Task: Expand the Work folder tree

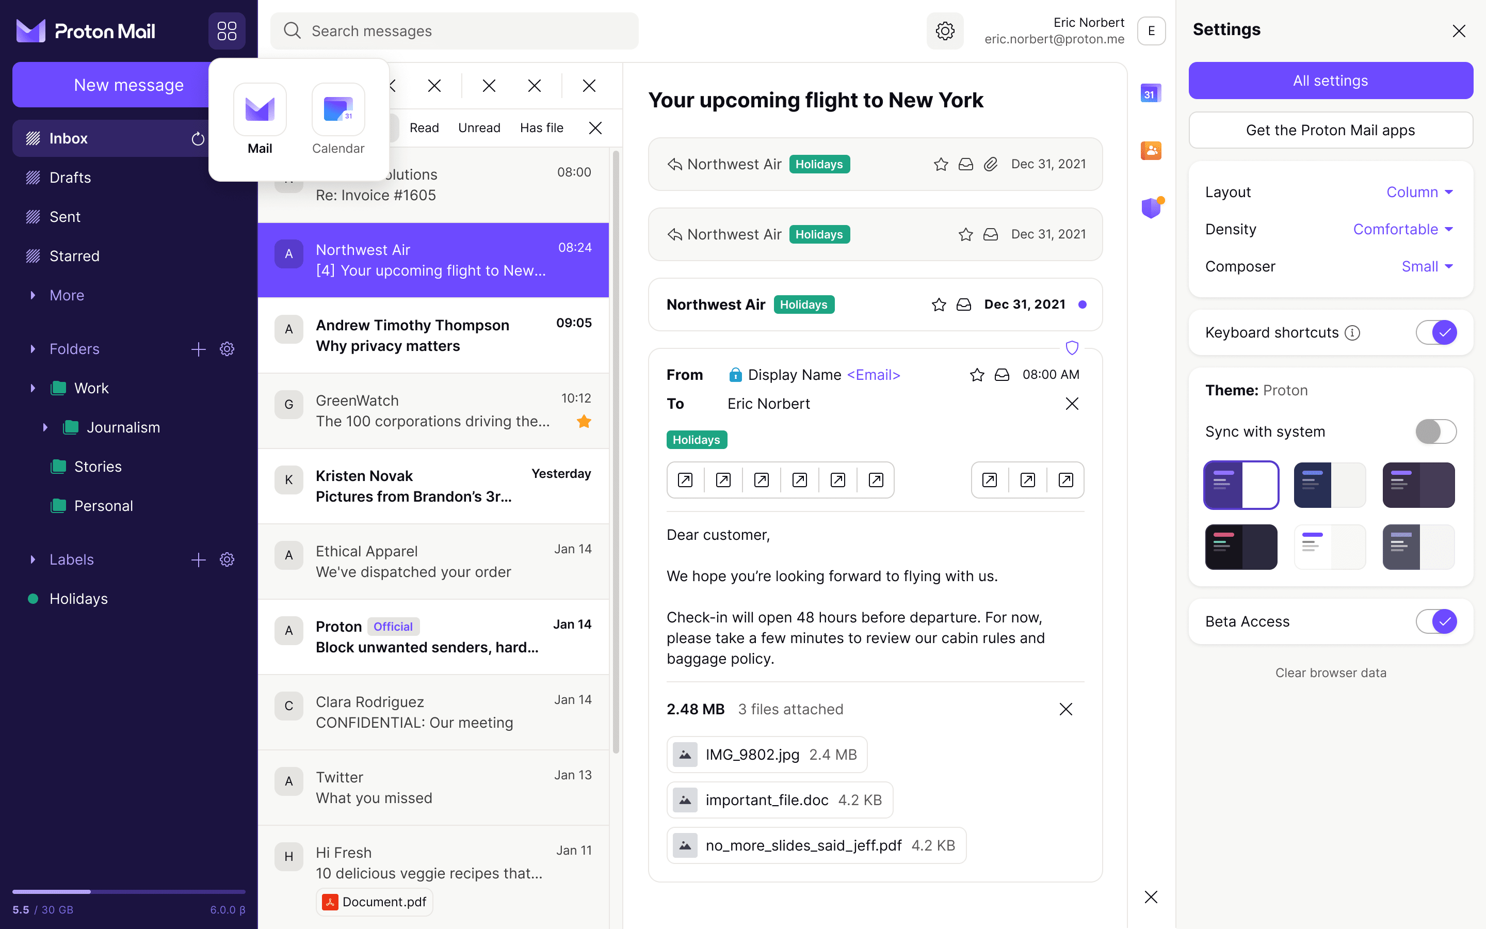Action: (33, 388)
